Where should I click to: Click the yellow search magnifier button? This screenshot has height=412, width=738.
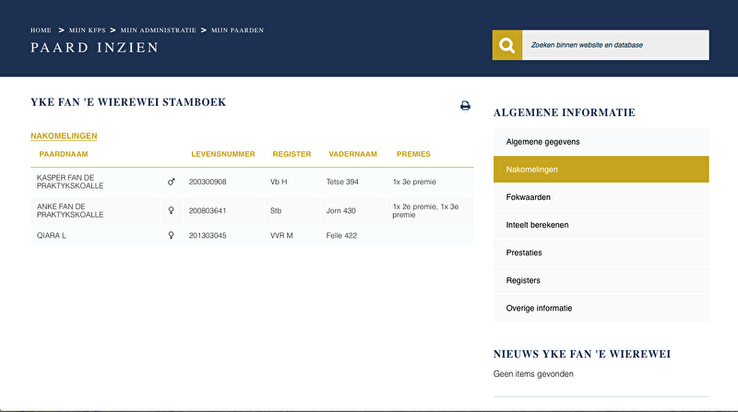(x=506, y=45)
